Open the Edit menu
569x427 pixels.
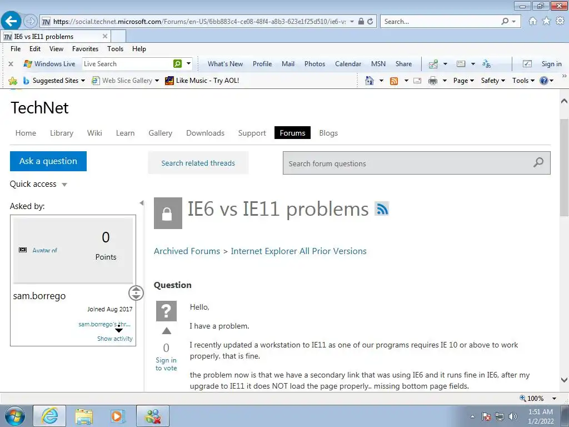click(x=35, y=49)
